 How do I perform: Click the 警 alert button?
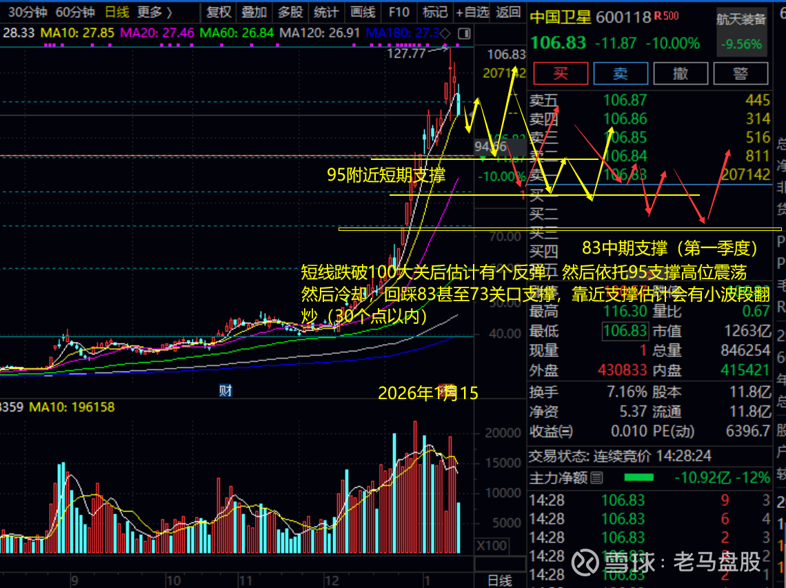(x=740, y=74)
